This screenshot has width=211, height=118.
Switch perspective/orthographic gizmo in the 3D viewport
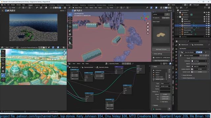coord(148,33)
